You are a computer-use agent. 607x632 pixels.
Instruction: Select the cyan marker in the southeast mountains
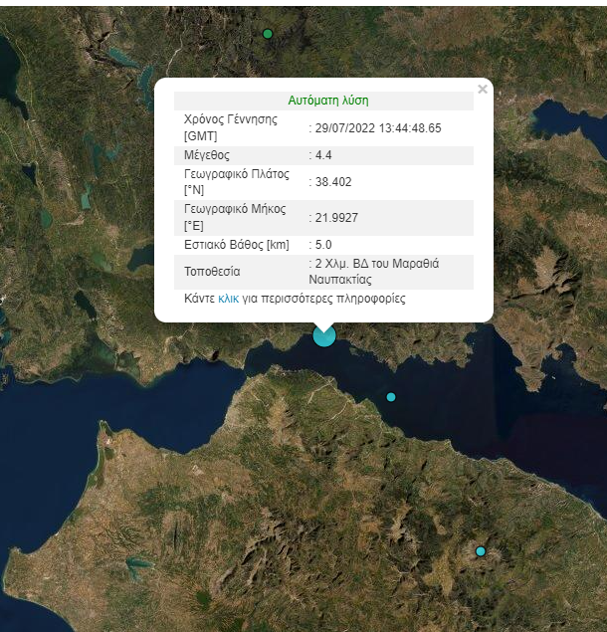click(x=481, y=551)
